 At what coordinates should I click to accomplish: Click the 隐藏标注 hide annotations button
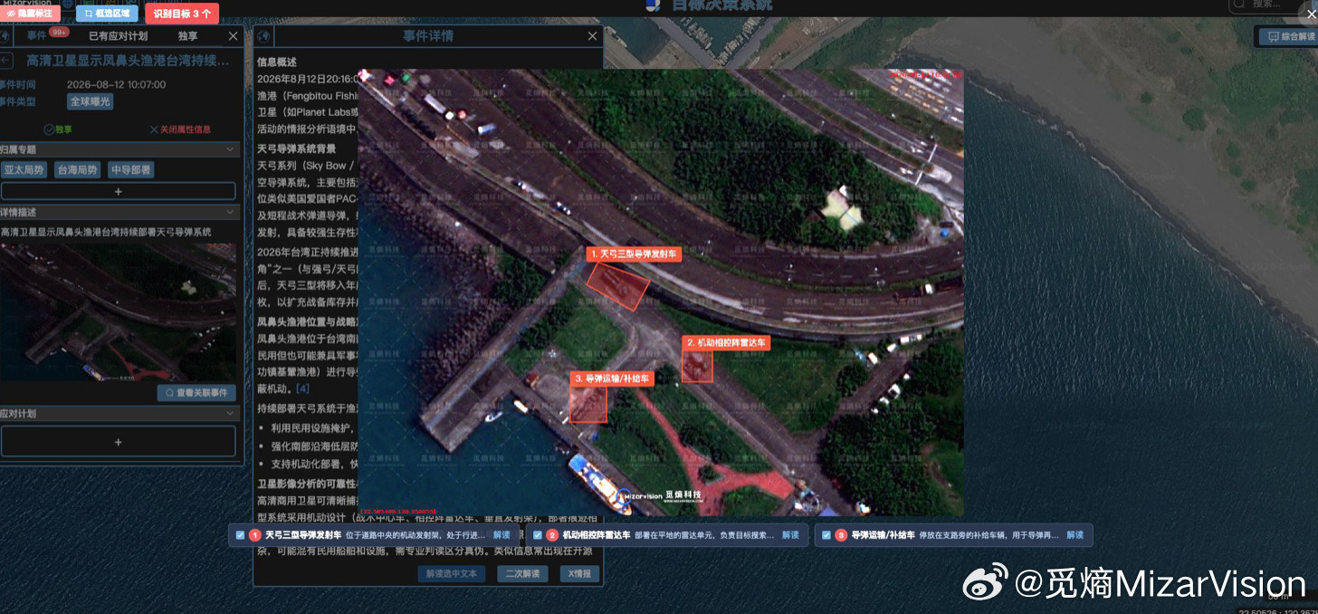point(30,14)
